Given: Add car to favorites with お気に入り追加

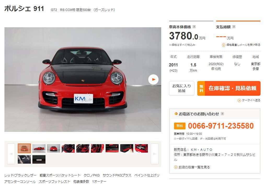Looking at the screenshot, I should 182,88.
